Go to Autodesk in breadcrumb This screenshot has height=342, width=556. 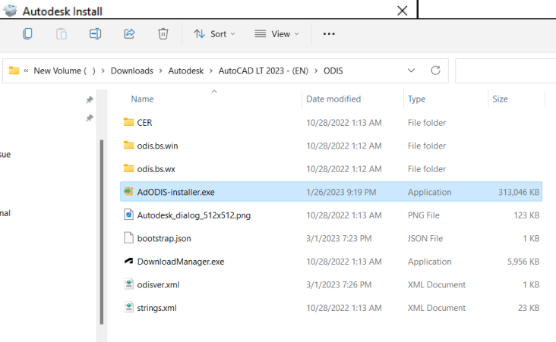186,71
